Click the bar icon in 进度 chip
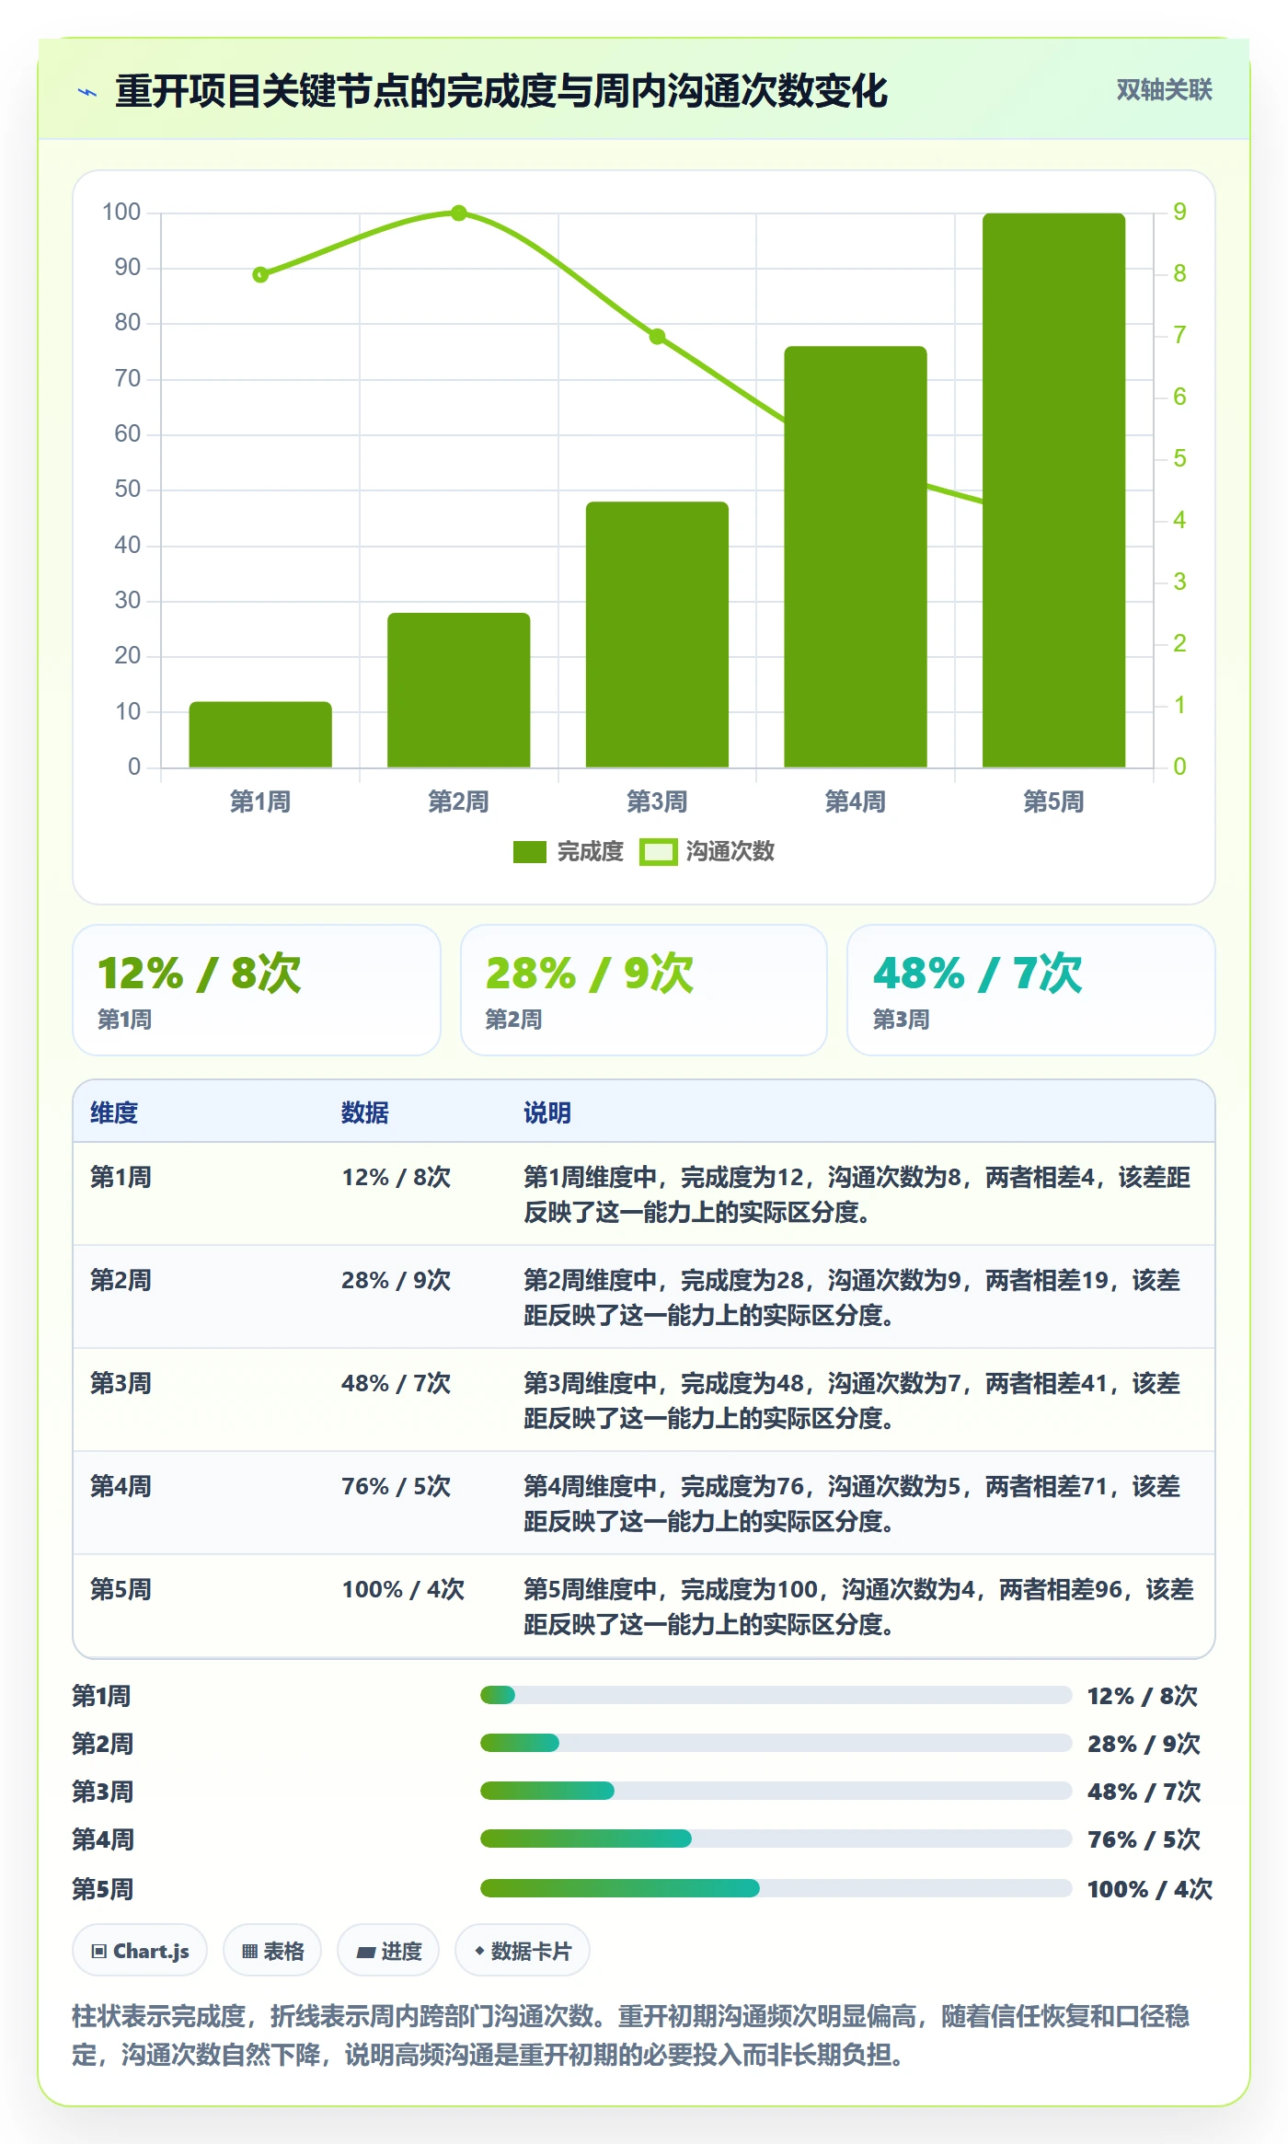This screenshot has width=1288, height=2144. 366,1952
